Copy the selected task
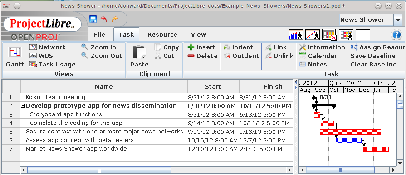Screen dimensions: 406x175 (166, 47)
